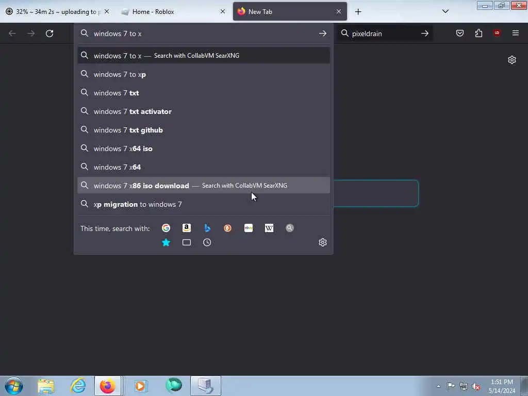
Task: Choose suggestion "xp migration to windows 7"
Action: 203,204
